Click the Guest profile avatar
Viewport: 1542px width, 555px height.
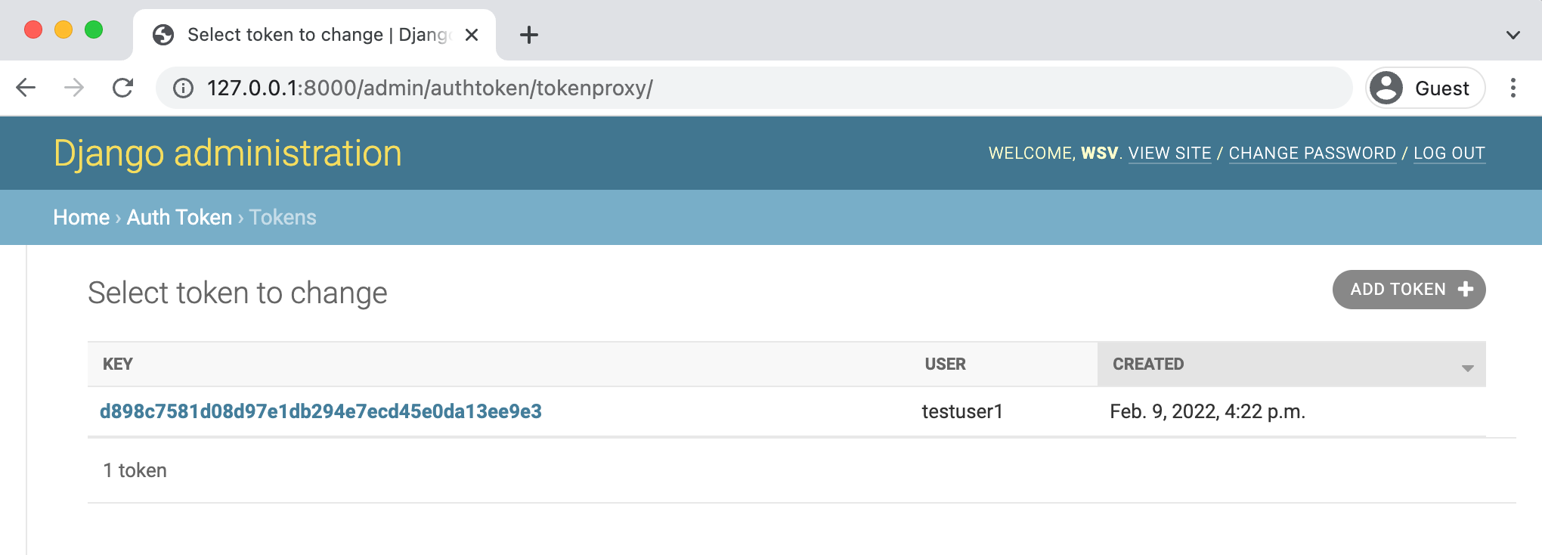1386,88
